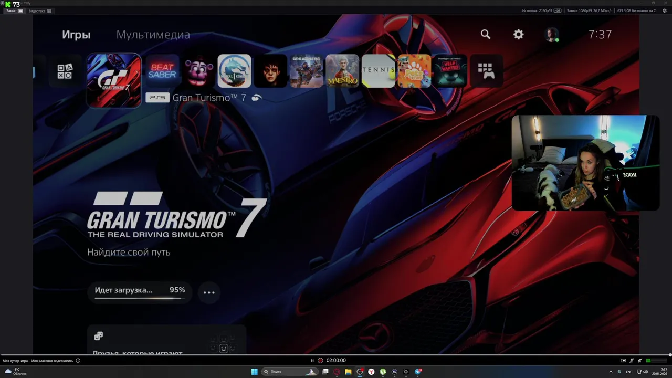Pause the recording
The height and width of the screenshot is (378, 672).
(x=312, y=361)
